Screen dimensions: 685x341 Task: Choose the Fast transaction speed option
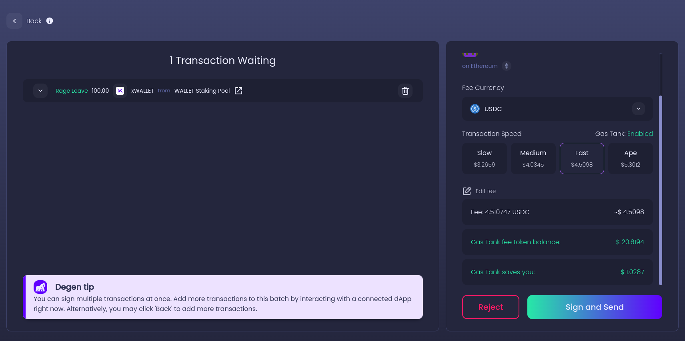[x=582, y=158]
